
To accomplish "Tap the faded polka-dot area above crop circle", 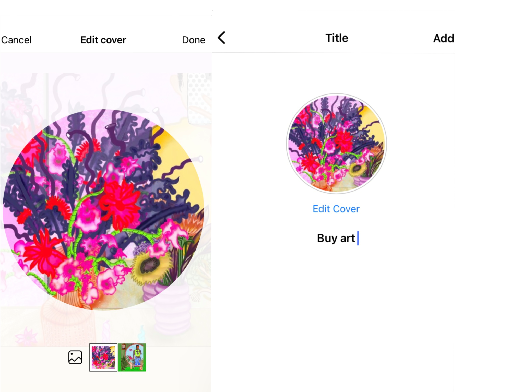I will [x=199, y=97].
